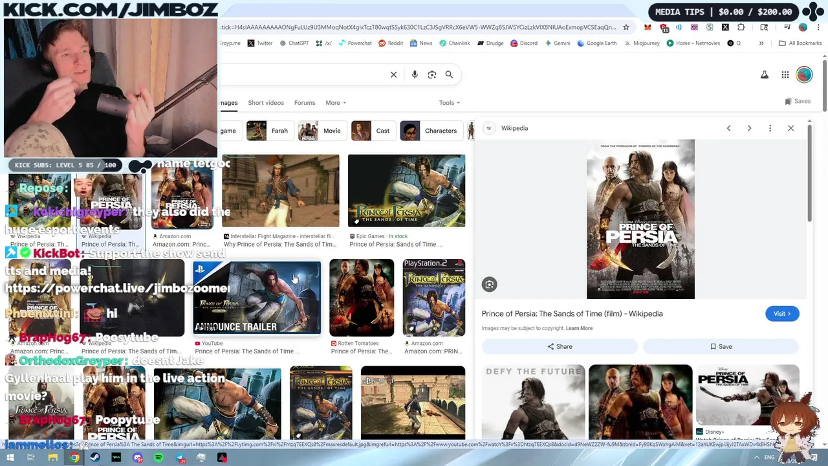Open the Reddit bookmark
The height and width of the screenshot is (466, 828).
pos(391,43)
